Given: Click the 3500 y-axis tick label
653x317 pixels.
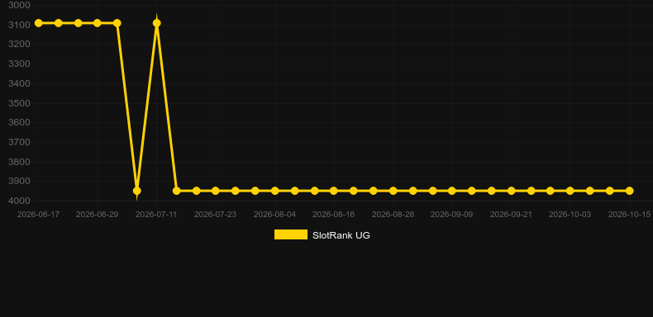Looking at the screenshot, I should click(19, 103).
